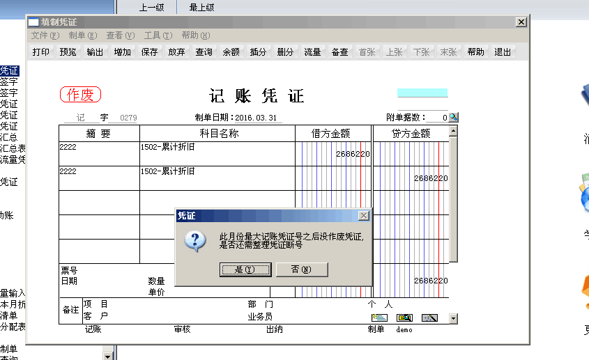This screenshot has height=360, width=589.
Task: Click the voucher table scrollbar thumb
Action: [453, 199]
